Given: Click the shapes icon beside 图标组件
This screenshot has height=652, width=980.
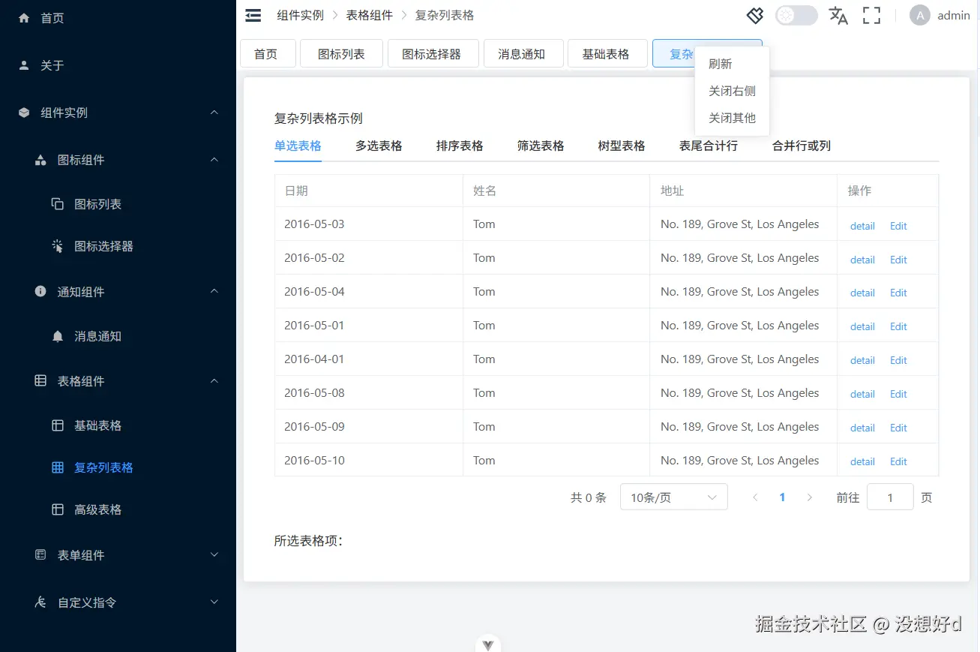Looking at the screenshot, I should pos(41,160).
